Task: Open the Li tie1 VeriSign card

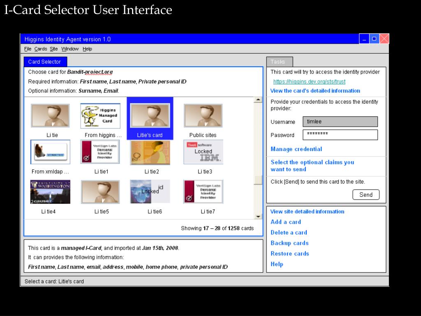Action: (x=100, y=152)
